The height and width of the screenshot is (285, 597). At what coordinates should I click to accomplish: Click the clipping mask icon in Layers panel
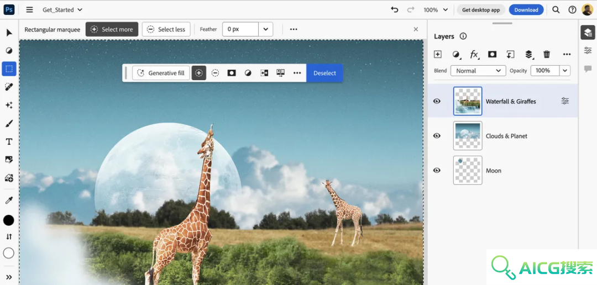pos(510,55)
